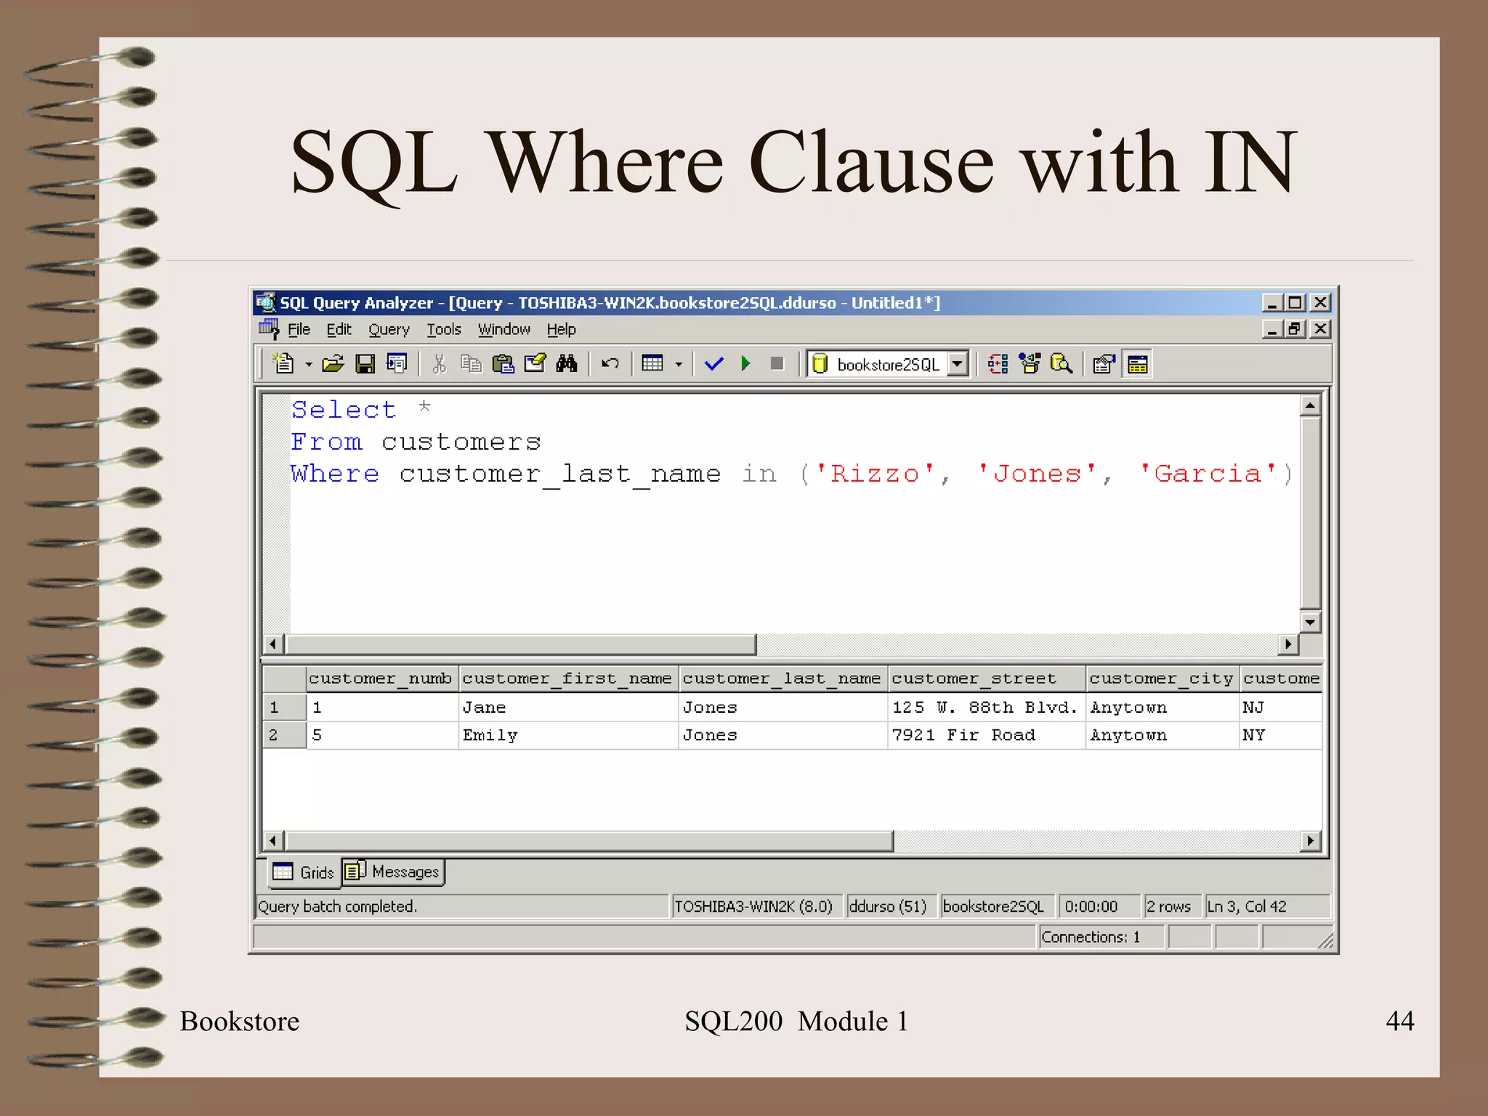Click the Find binoculars icon
This screenshot has width=1488, height=1116.
click(x=567, y=363)
